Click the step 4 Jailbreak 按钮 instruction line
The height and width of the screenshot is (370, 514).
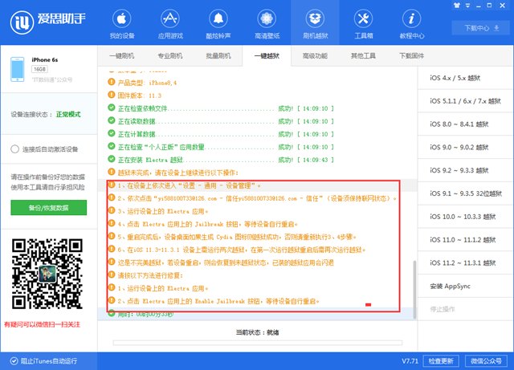(x=202, y=224)
